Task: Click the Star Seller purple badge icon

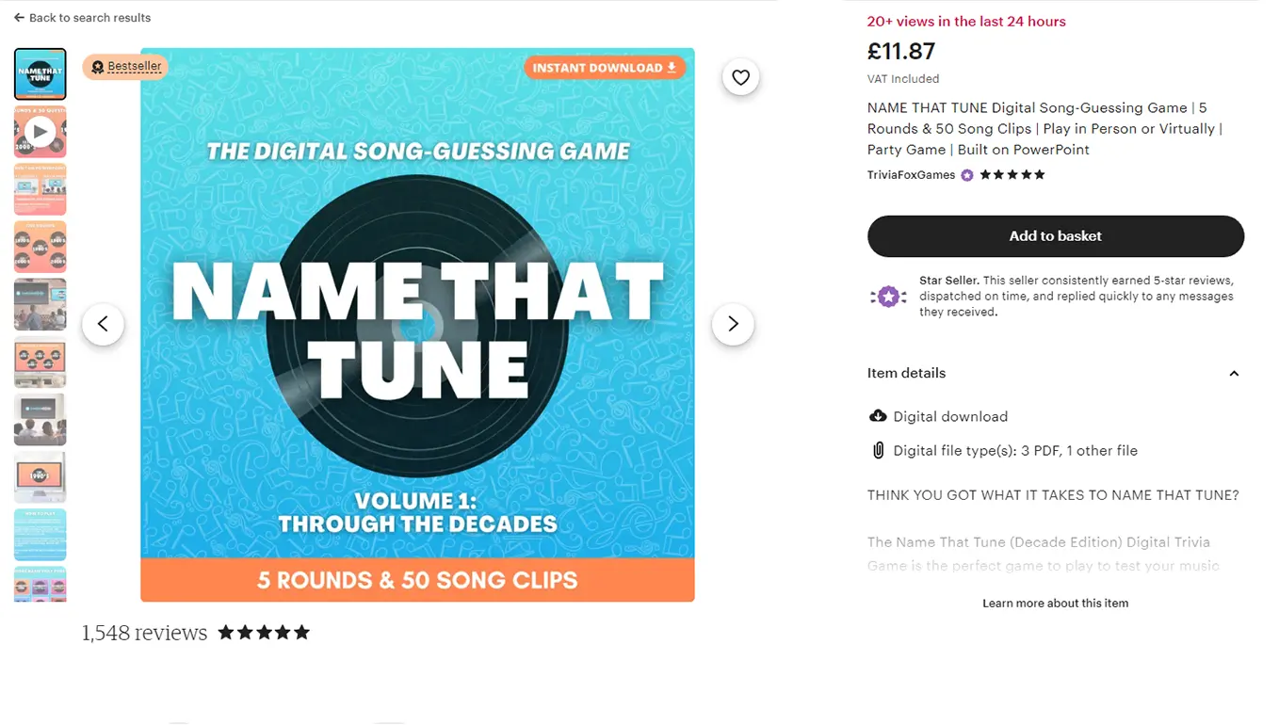Action: point(888,296)
